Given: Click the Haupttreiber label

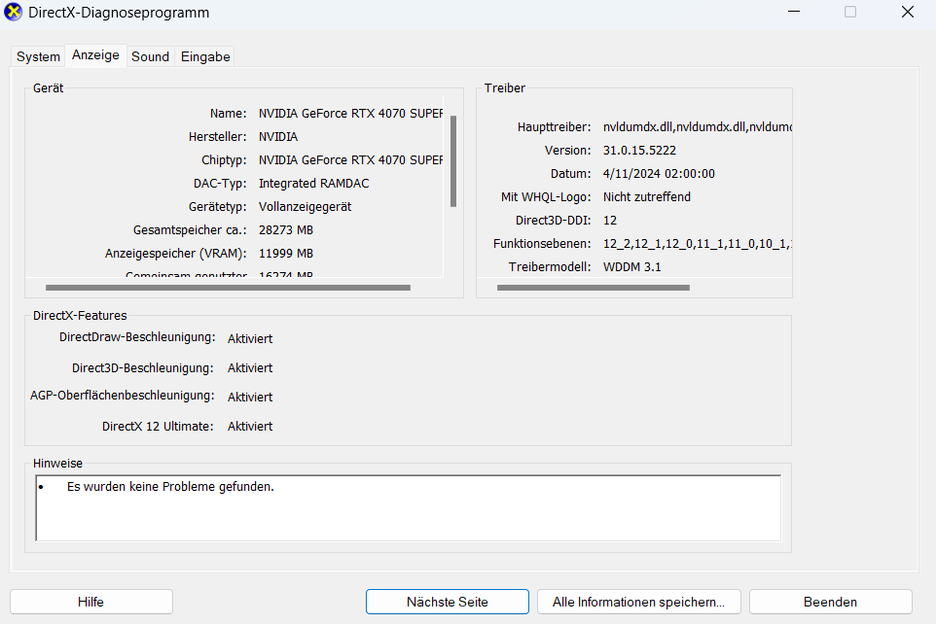Looking at the screenshot, I should [554, 127].
